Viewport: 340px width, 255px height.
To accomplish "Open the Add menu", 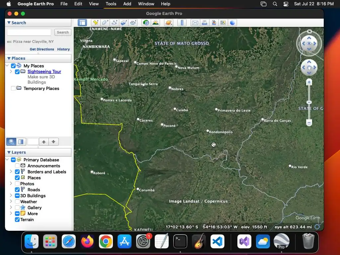I will [127, 4].
